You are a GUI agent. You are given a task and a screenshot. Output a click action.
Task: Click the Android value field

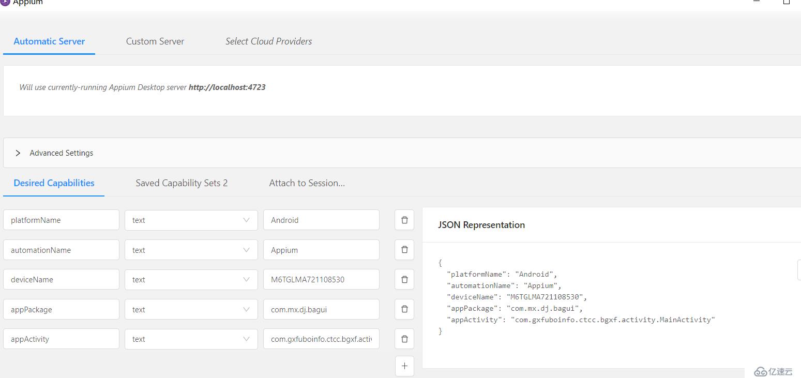click(321, 220)
